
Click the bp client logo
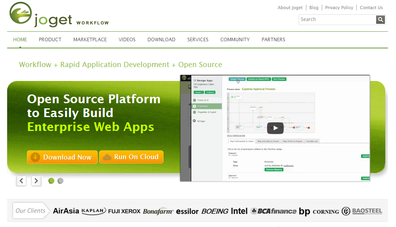[304, 212]
